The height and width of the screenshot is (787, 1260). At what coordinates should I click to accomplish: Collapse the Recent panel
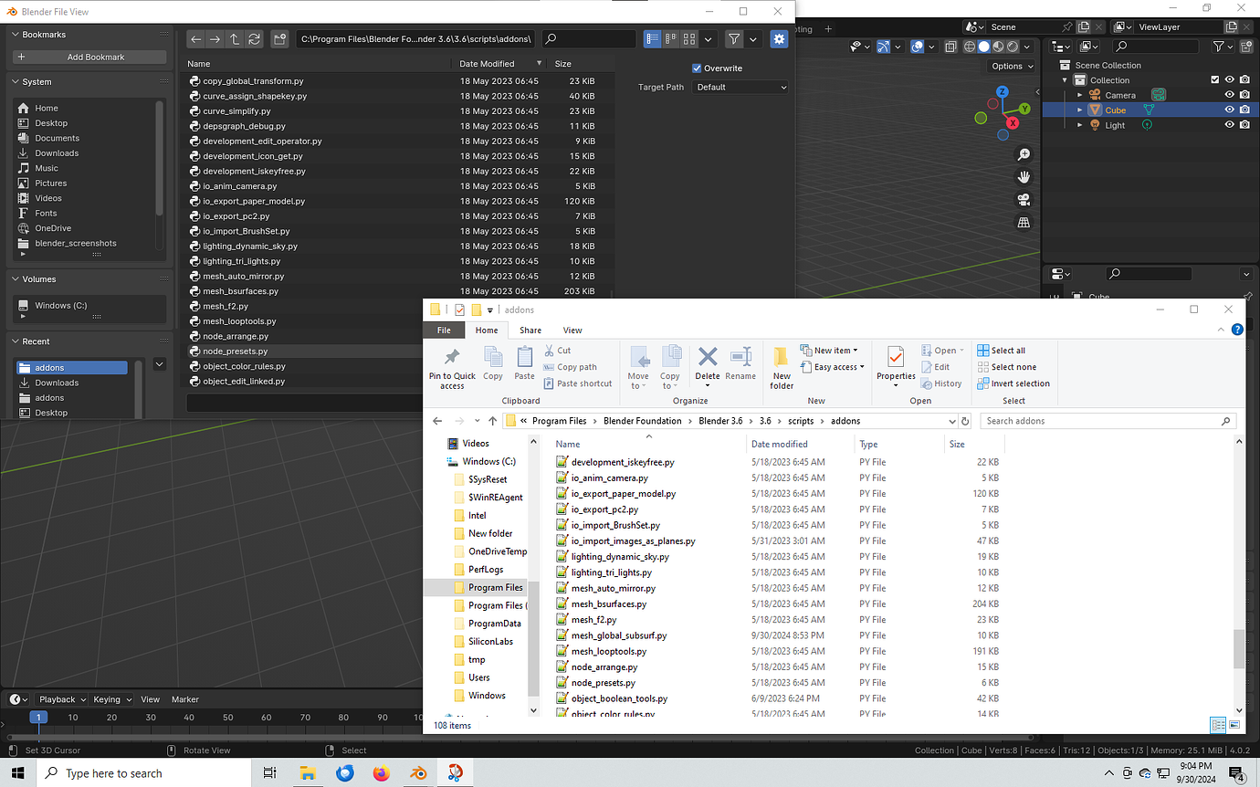(x=16, y=341)
